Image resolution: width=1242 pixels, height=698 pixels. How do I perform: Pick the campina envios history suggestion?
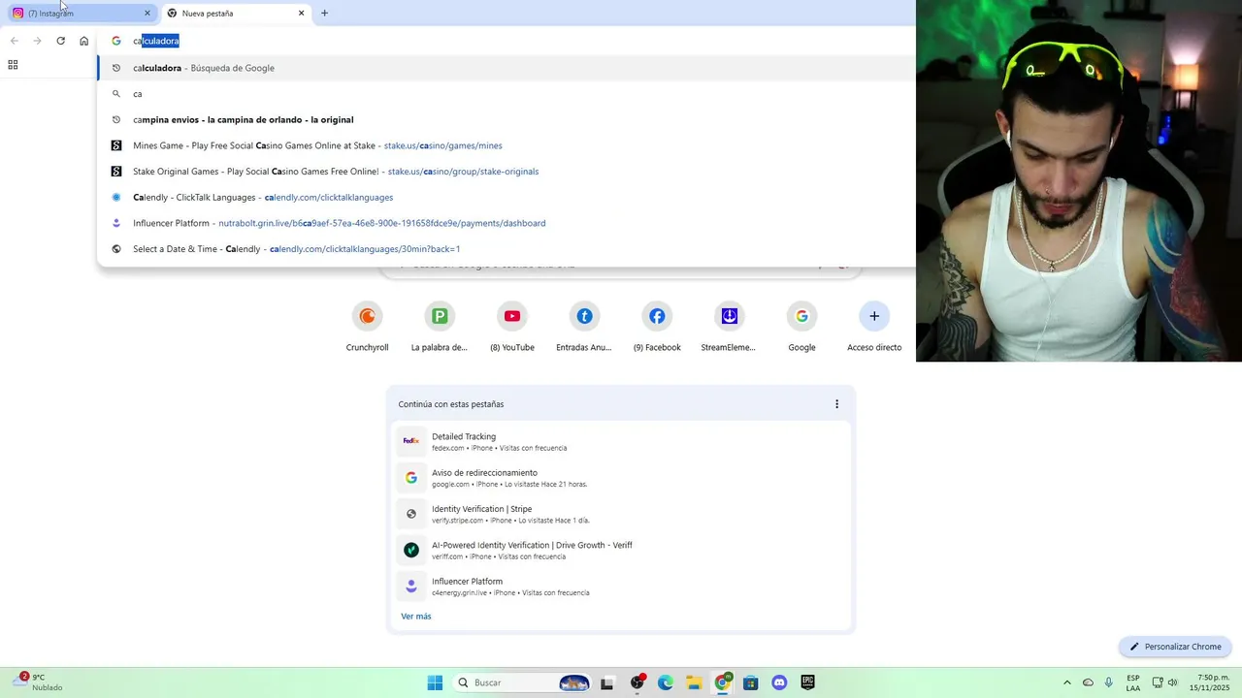click(506, 120)
